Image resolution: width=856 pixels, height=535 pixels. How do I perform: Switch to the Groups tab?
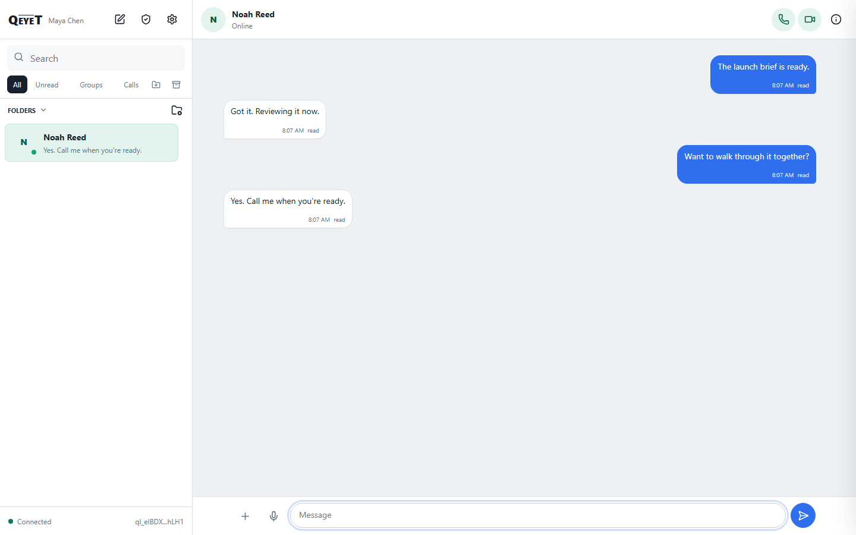click(x=91, y=85)
